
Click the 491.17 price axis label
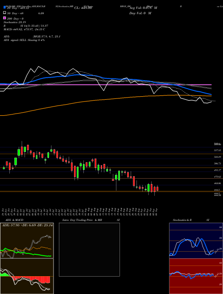[x=217, y=170]
